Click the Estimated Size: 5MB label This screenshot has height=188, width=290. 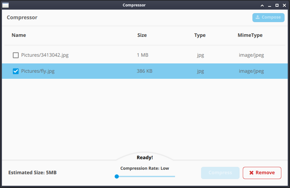[x=32, y=173]
